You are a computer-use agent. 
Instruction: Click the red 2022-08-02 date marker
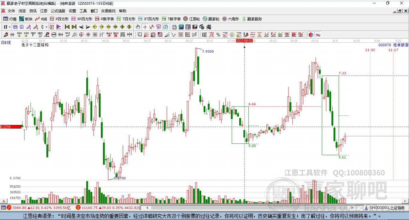244,41
